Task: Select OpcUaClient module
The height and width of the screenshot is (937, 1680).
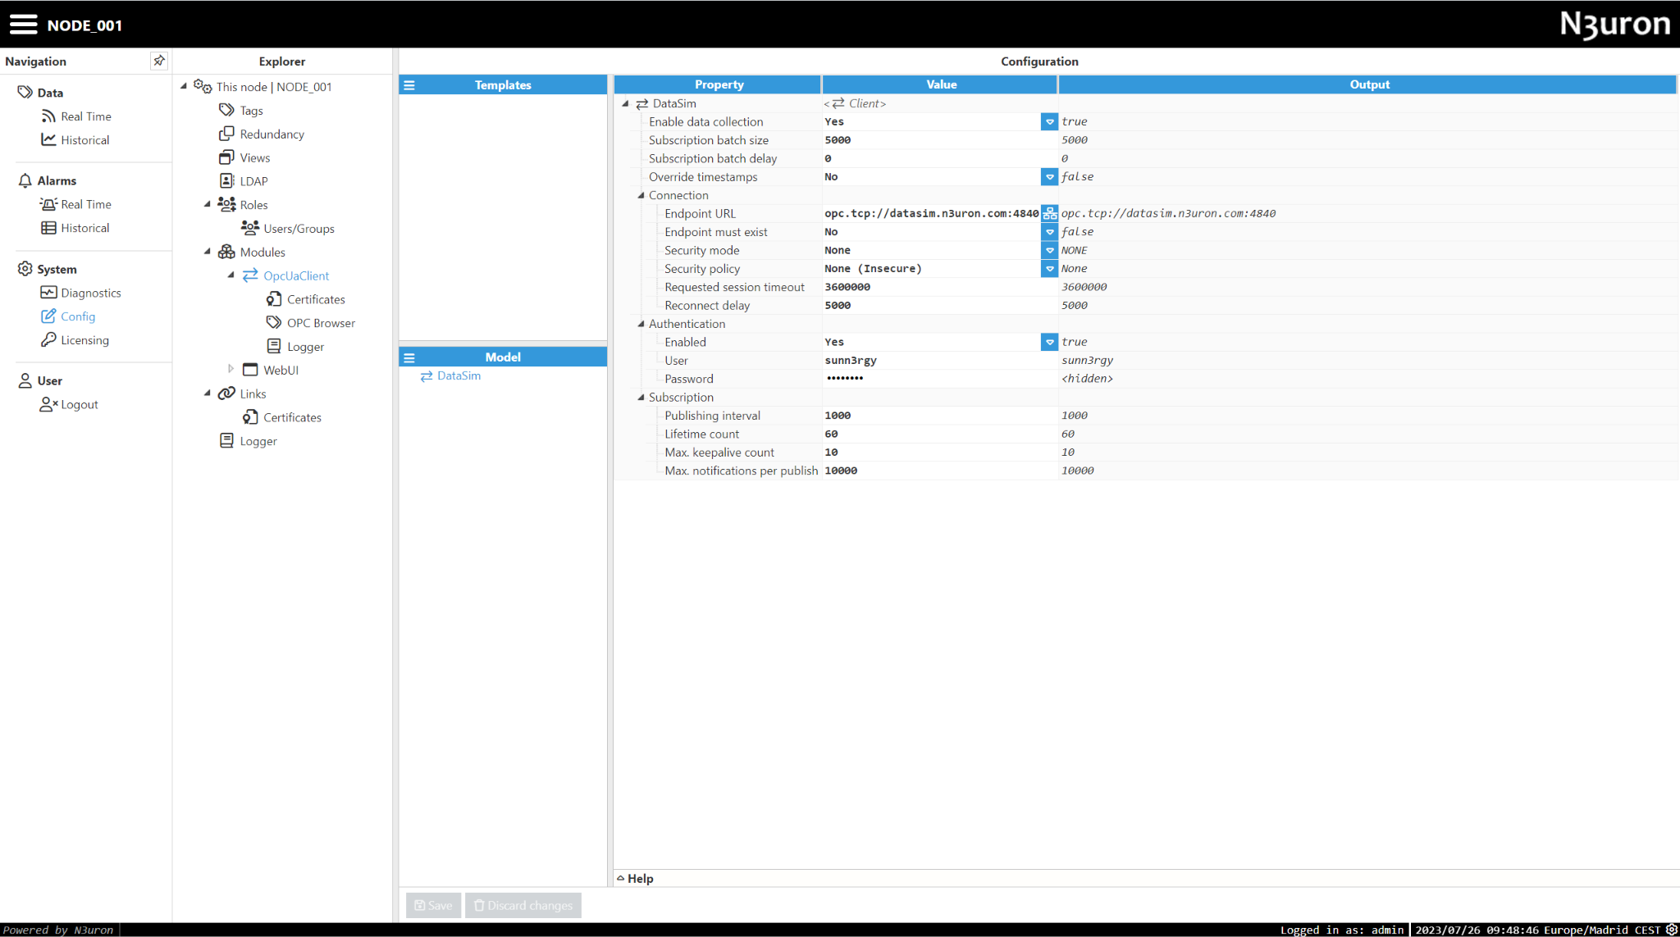Action: [296, 276]
